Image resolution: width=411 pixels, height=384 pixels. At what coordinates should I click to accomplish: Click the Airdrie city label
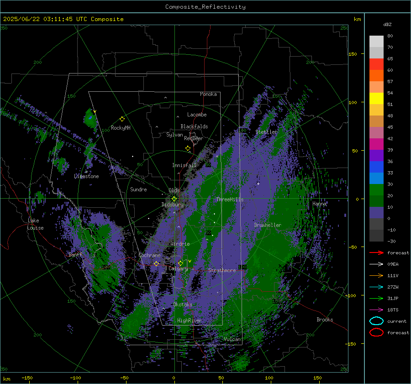pos(180,244)
